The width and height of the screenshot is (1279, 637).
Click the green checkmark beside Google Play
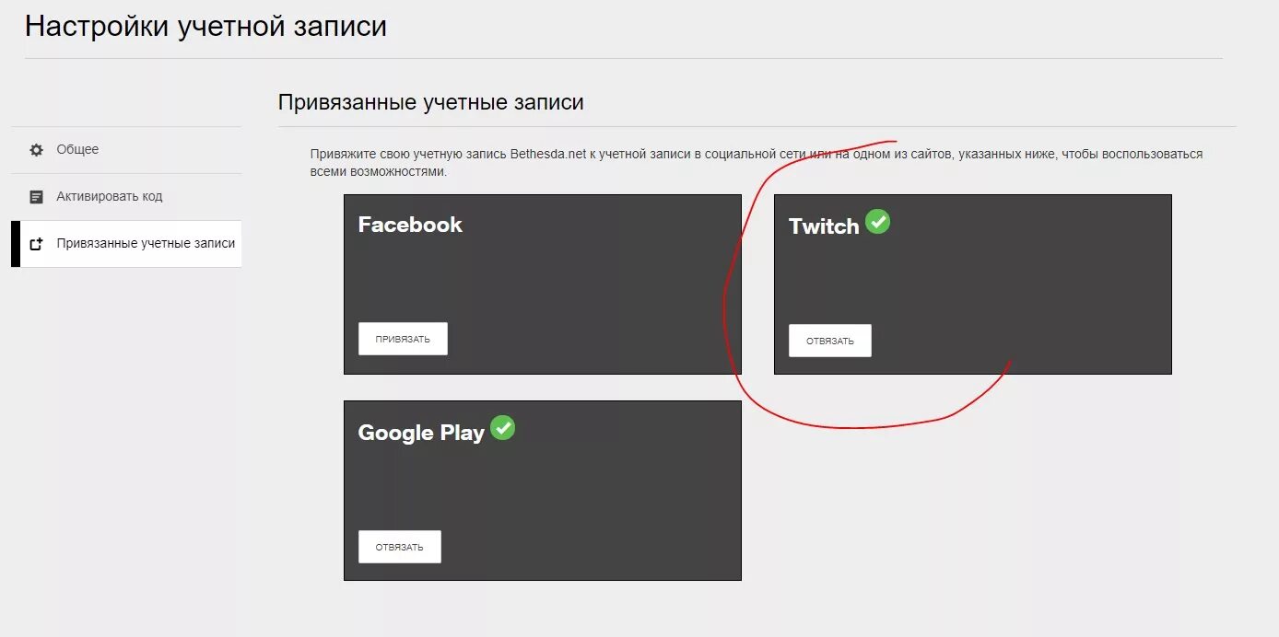click(502, 427)
